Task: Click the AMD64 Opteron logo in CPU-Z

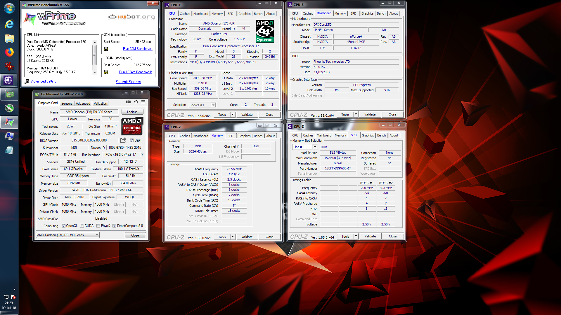Action: (265, 31)
